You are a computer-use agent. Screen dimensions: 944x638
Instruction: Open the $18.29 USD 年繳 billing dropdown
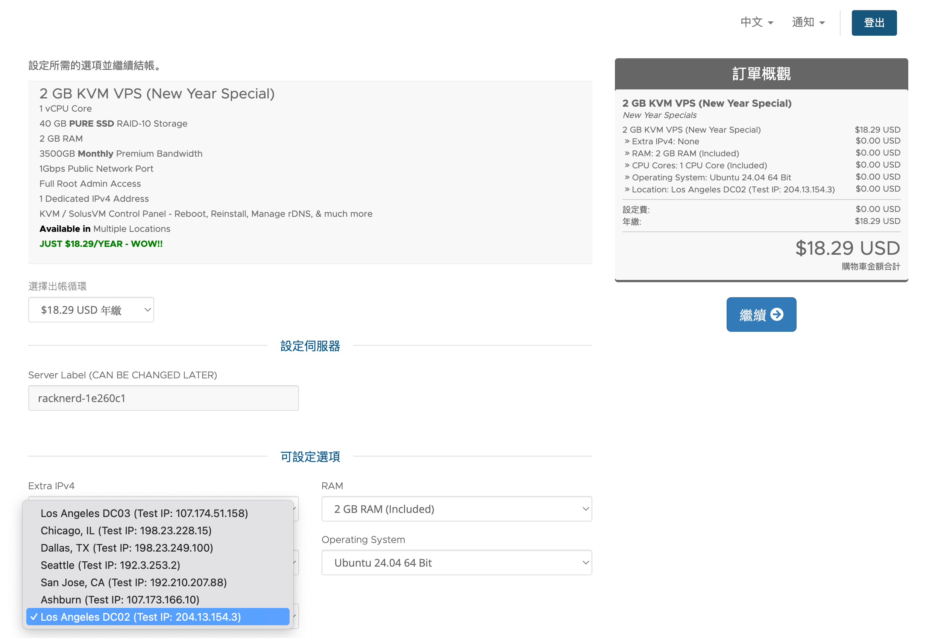[x=91, y=310]
